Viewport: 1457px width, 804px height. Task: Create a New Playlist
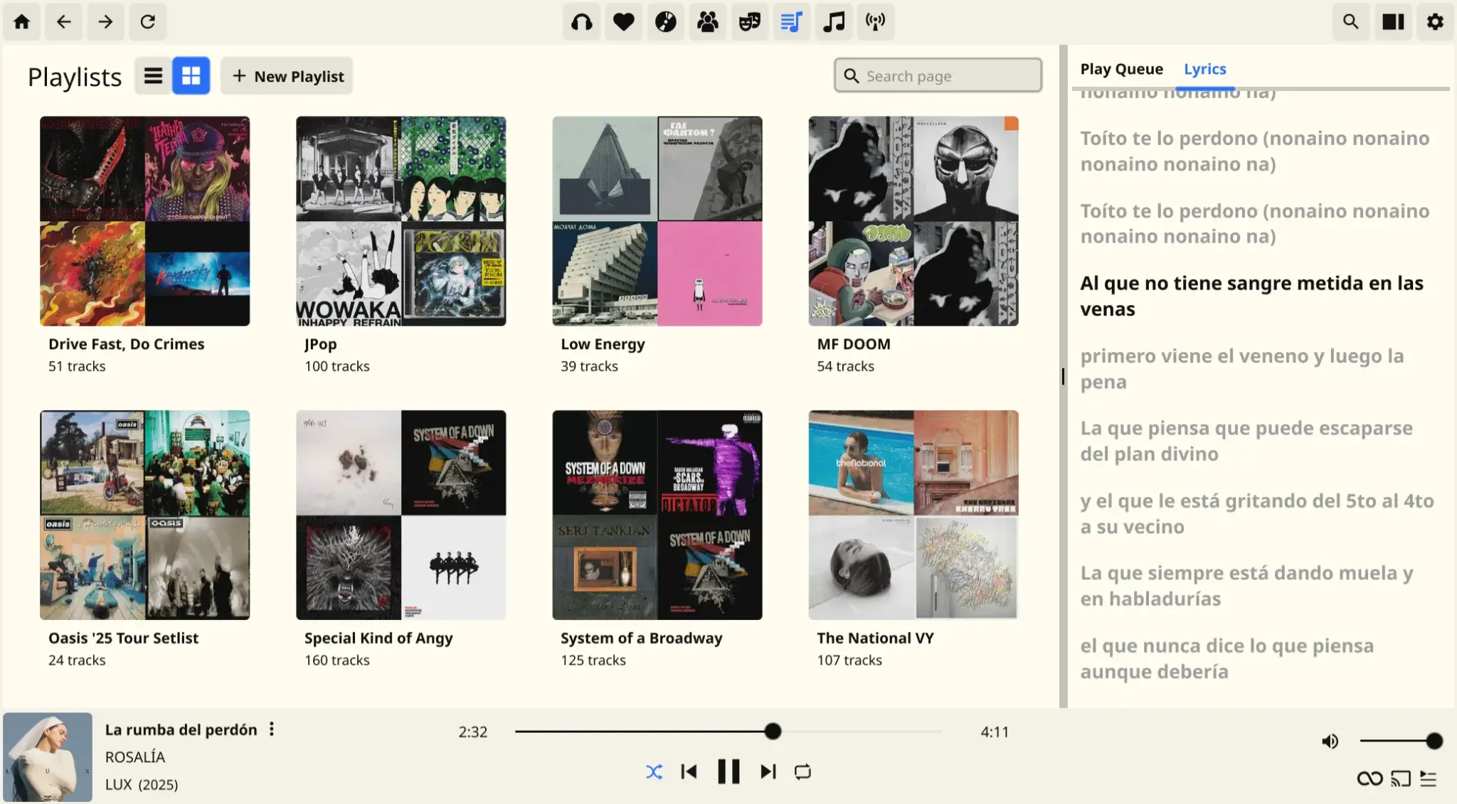pos(287,75)
